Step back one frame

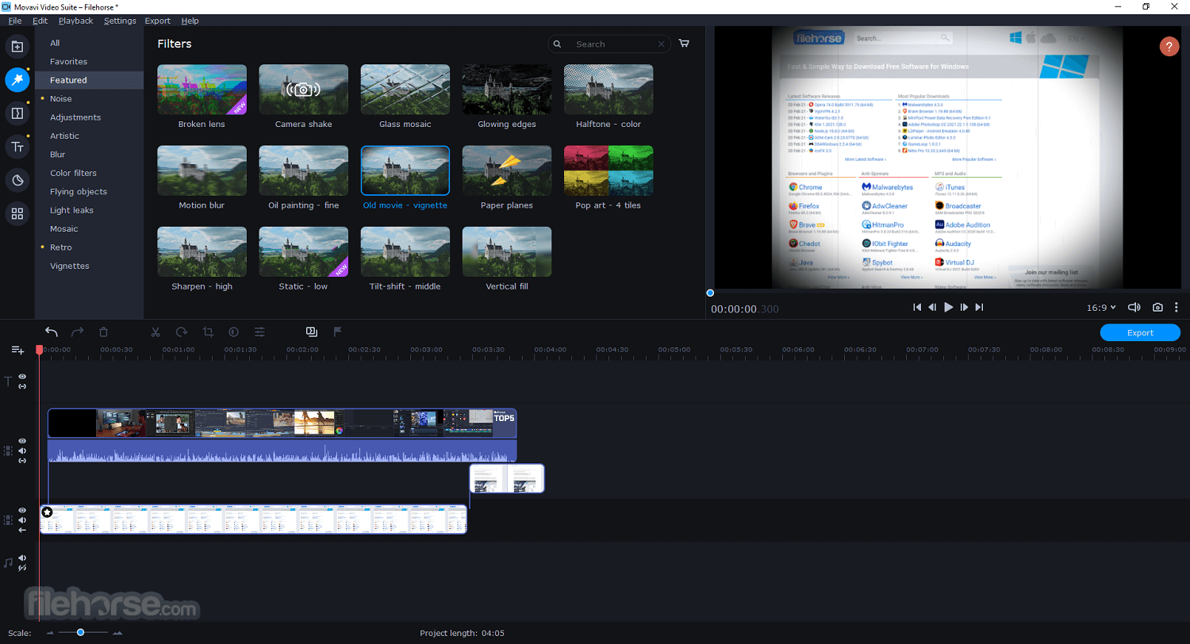pyautogui.click(x=933, y=307)
